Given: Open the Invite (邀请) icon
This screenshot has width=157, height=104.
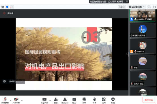Looking at the screenshot, I should tap(56, 101).
